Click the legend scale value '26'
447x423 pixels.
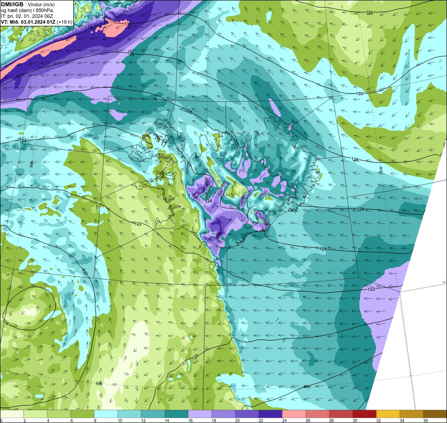point(308,420)
